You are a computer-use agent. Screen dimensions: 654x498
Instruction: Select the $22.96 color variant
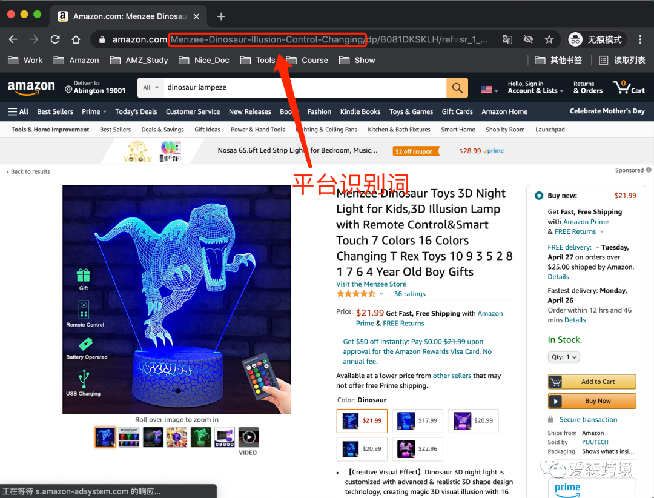[x=417, y=449]
